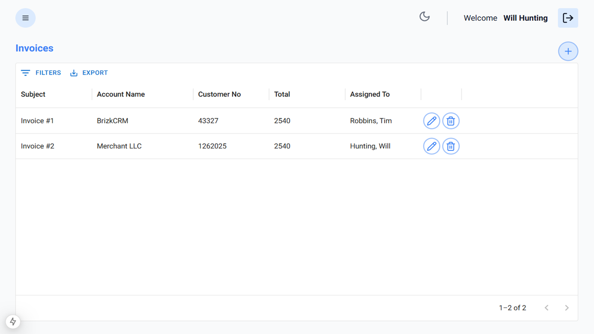Viewport: 594px width, 334px height.
Task: Delete Invoice #1 using the trash icon
Action: (451, 121)
